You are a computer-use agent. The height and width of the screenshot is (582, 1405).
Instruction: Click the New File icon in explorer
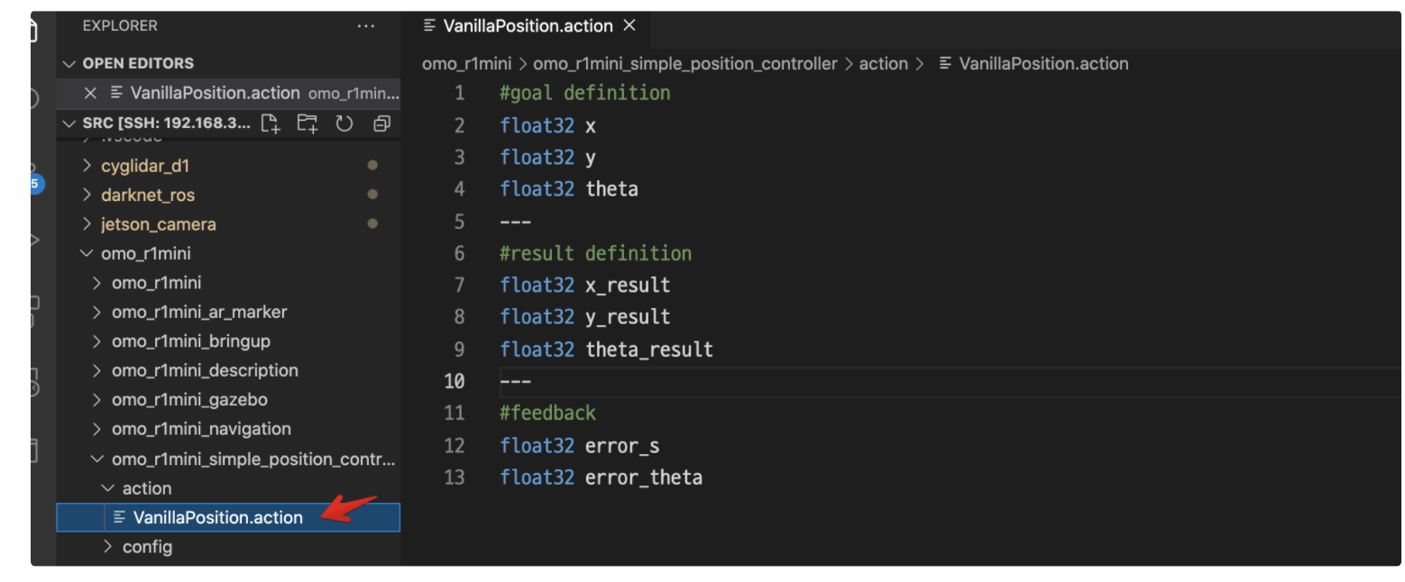(271, 123)
